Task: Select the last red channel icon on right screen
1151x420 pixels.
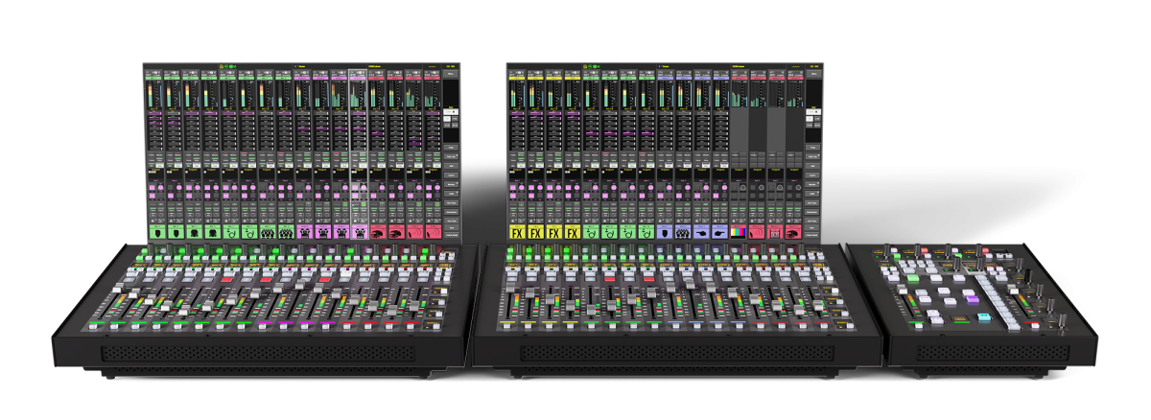Action: 794,232
